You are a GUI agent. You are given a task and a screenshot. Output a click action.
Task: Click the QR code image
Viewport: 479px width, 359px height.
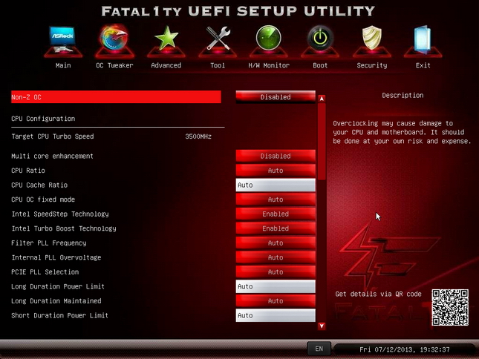(450, 307)
